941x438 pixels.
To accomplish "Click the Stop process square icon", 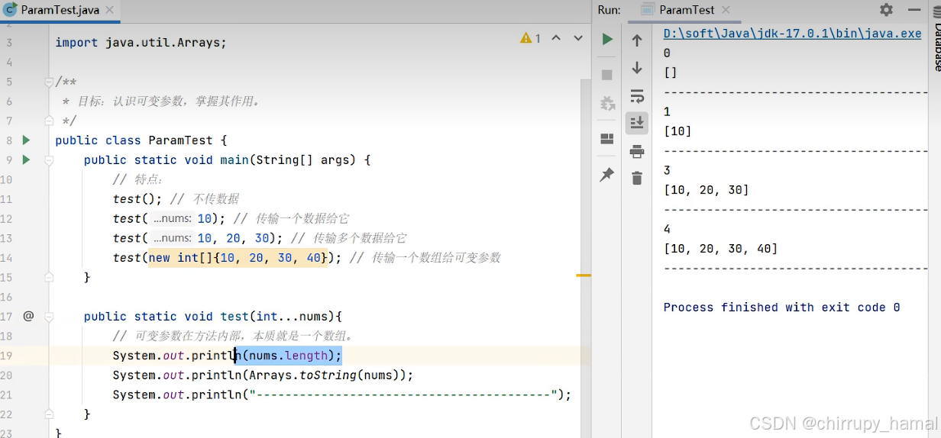I will coord(607,75).
